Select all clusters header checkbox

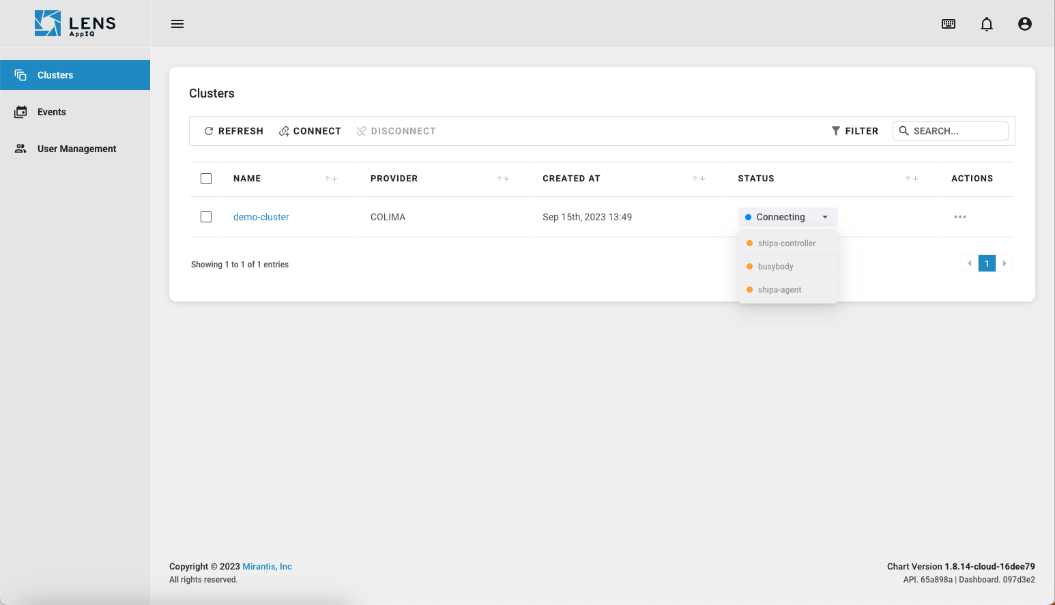pos(206,179)
